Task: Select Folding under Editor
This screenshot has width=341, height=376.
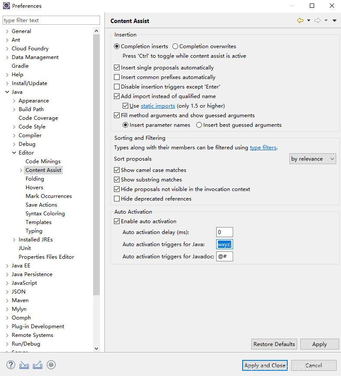Action: (35, 179)
